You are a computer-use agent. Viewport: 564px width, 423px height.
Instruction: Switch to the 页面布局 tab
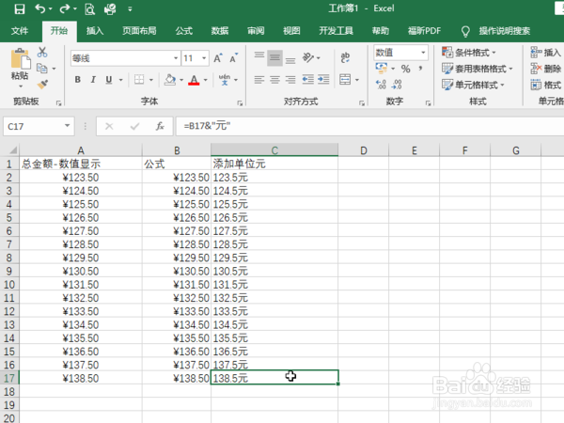pos(139,31)
